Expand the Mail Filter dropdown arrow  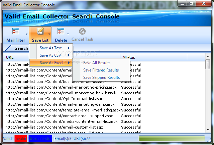26,34
